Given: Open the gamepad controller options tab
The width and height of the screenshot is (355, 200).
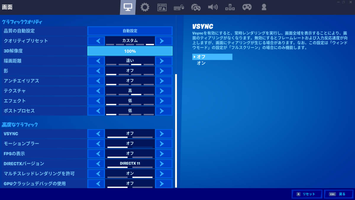Looking at the screenshot, I should tap(247, 7).
